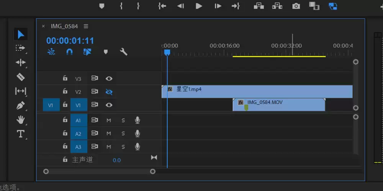The width and height of the screenshot is (383, 191).
Task: Toggle A3 track targeting
Action: 79,146
